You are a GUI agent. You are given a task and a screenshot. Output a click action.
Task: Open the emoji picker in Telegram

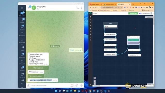(x=77, y=85)
